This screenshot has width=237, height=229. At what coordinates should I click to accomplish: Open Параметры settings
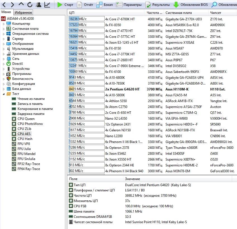129,5
